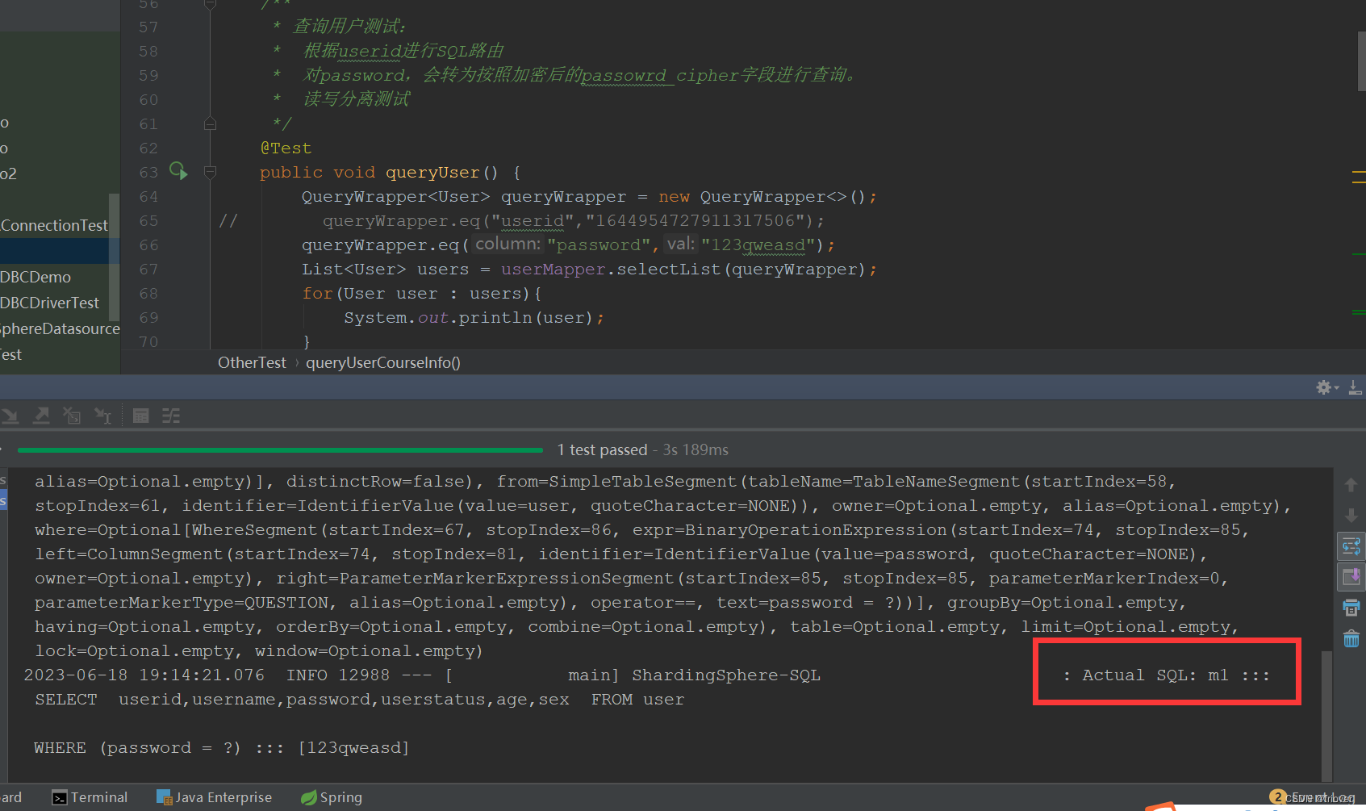The image size is (1366, 811).
Task: Click OtherTest in the editor breadcrumb
Action: point(252,362)
